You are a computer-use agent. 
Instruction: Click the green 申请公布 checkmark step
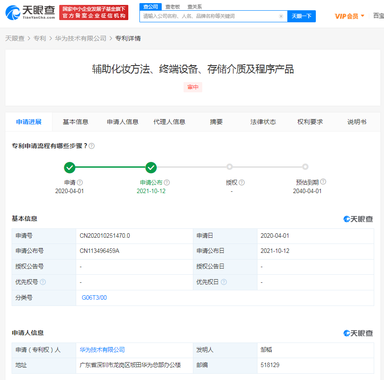[x=151, y=167]
